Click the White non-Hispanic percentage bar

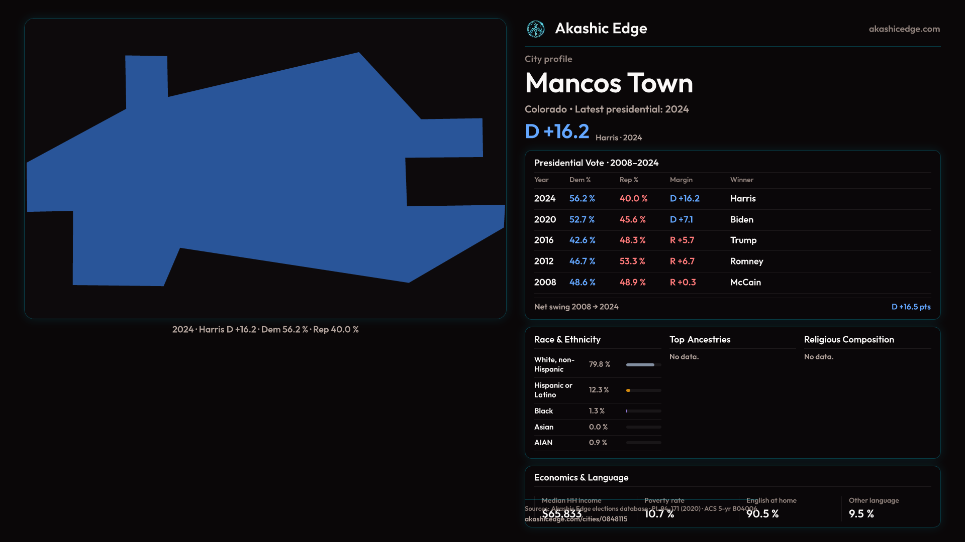coord(640,365)
